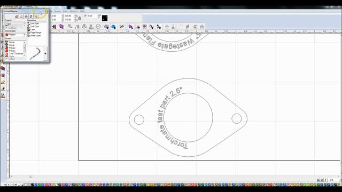Click the highlighted yellow icon in replay panel
Screen dimensions: 342x192
[x=36, y=17]
